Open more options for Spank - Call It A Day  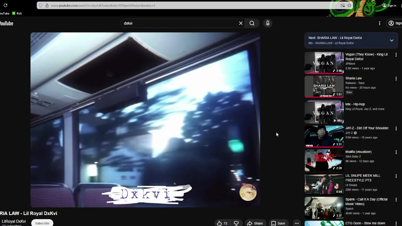396,200
